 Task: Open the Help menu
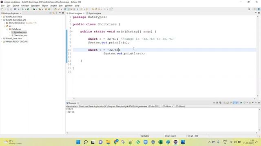pos(77,6)
